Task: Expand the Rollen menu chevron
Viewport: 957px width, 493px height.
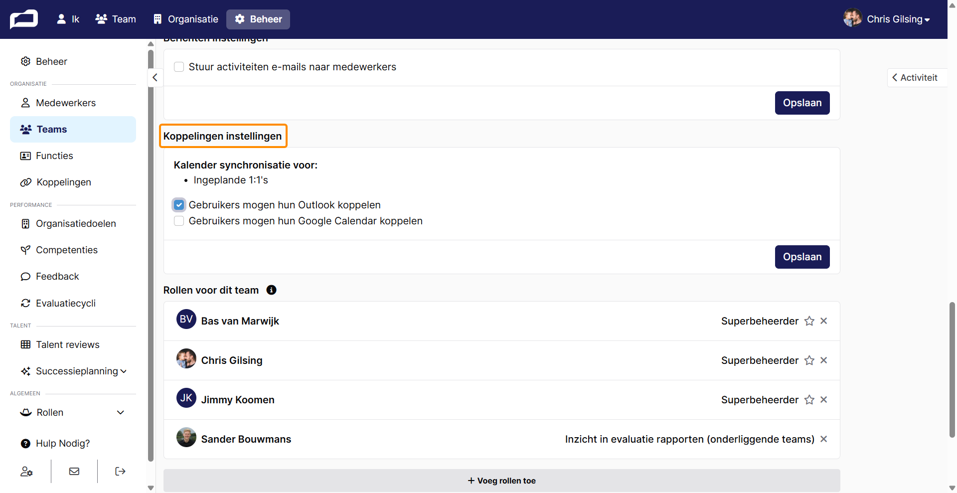Action: point(120,412)
